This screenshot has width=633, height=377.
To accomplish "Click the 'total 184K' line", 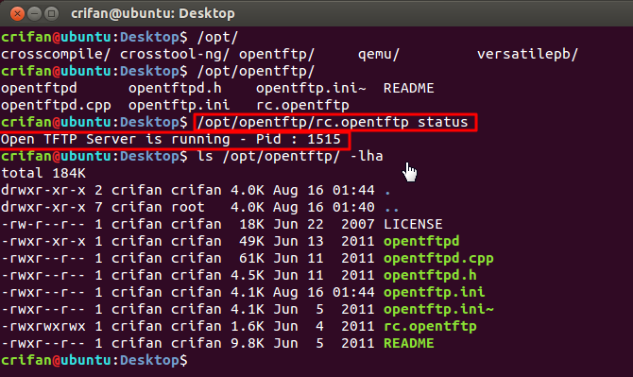I will [x=43, y=173].
